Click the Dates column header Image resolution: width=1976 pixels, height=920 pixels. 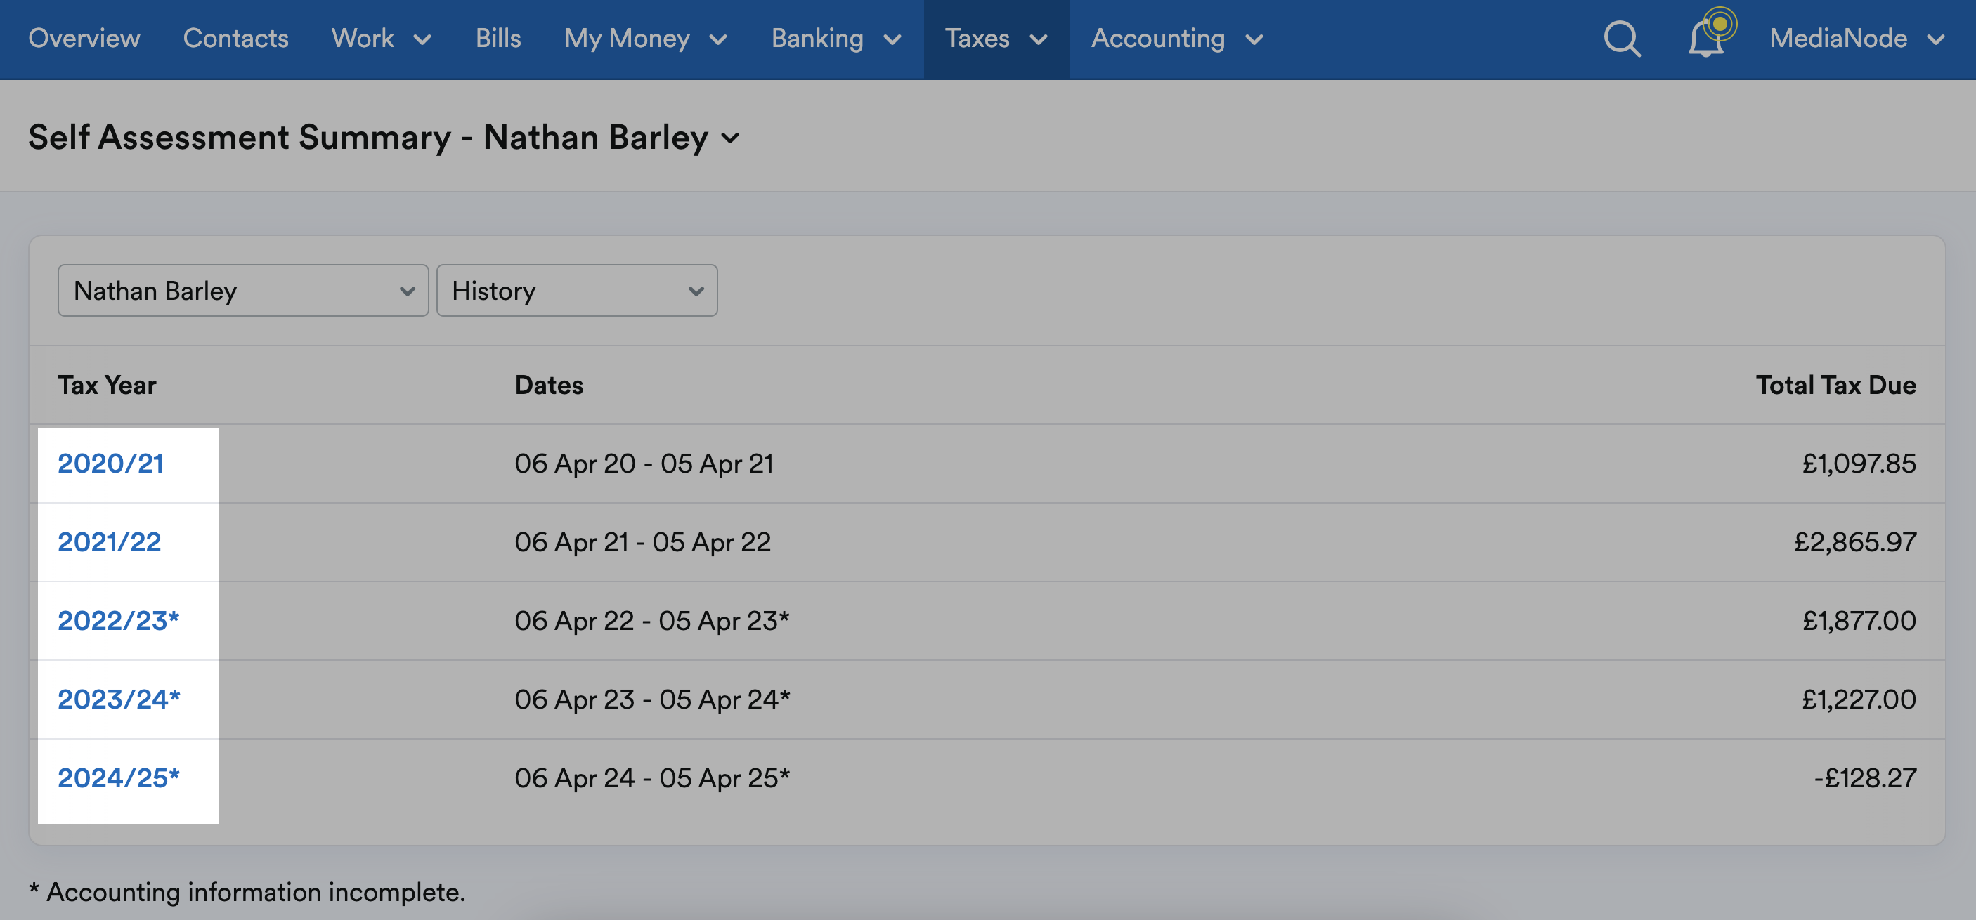[x=549, y=385]
